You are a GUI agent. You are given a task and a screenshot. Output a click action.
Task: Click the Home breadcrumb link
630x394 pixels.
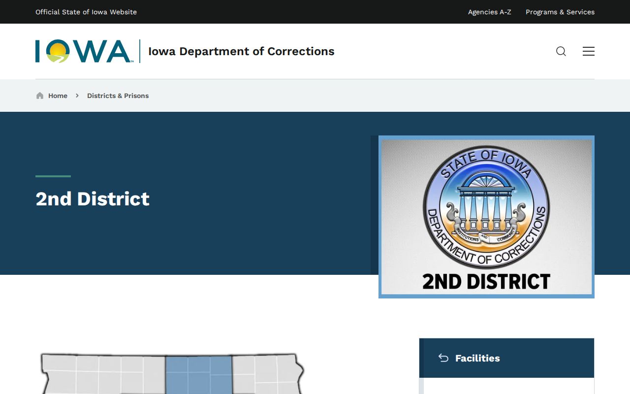(58, 96)
